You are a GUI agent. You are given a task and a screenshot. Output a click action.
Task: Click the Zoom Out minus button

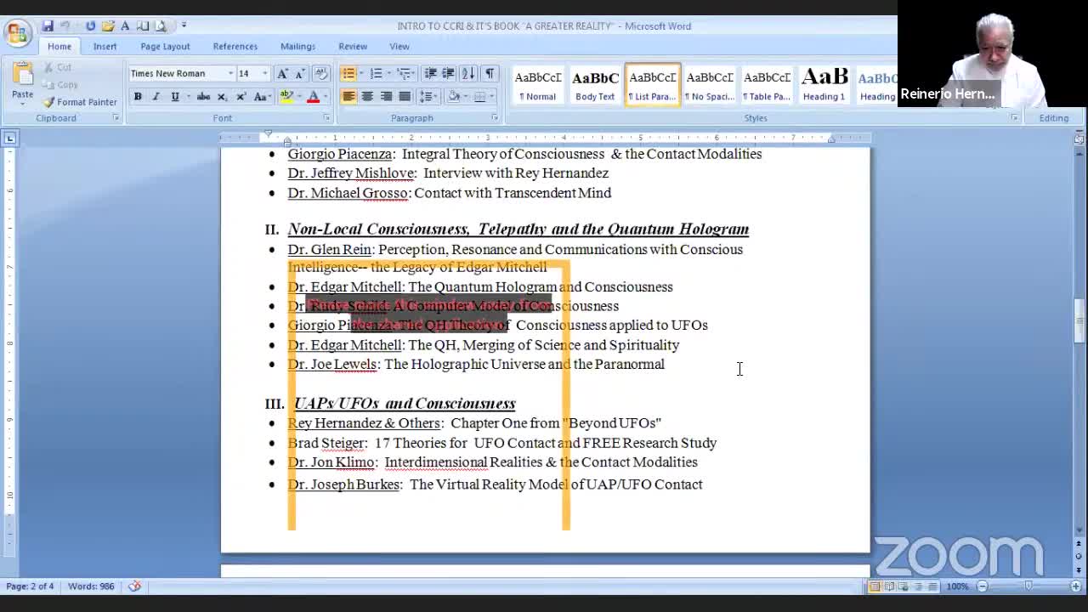(982, 586)
